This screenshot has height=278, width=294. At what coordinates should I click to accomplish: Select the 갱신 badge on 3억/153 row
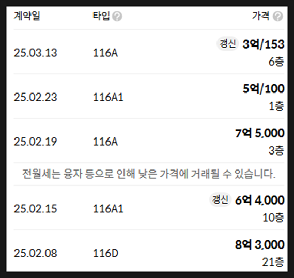click(227, 44)
